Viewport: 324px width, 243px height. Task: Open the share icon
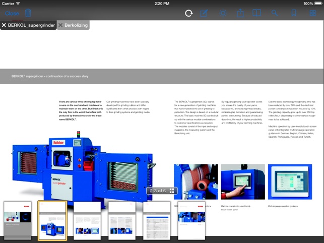pyautogui.click(x=240, y=13)
